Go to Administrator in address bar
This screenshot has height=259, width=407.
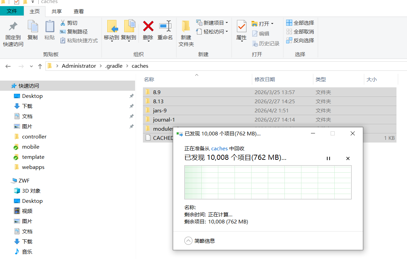(79, 66)
